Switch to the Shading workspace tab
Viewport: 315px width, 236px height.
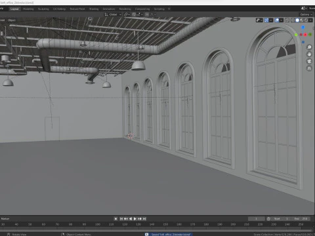tap(94, 9)
